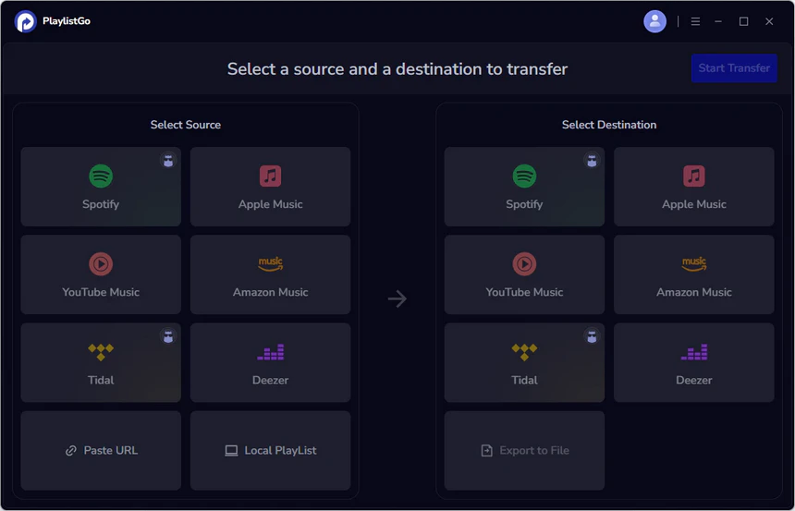Pick YouTube Music in Select Source
The height and width of the screenshot is (511, 795).
click(x=101, y=274)
